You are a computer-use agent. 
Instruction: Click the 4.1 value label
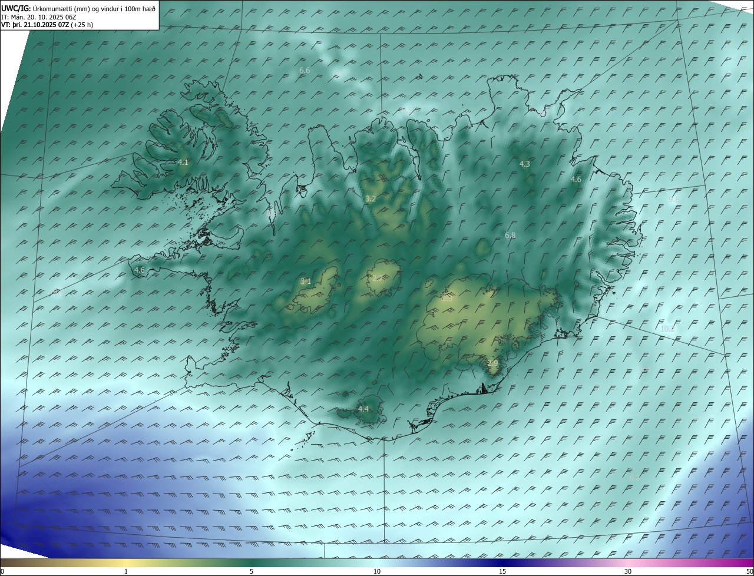point(183,162)
